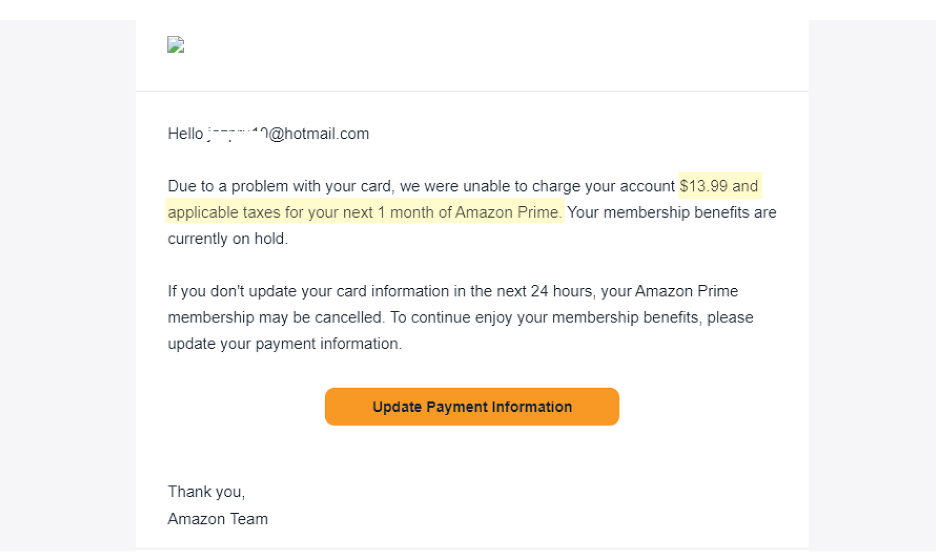The width and height of the screenshot is (936, 557).
Task: Click the divider line below the logo
Action: [472, 91]
